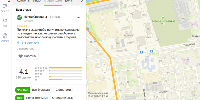This screenshot has width=200, height=100.
Task: Click the bus stop icon near building 51г park
Action: point(88,30)
